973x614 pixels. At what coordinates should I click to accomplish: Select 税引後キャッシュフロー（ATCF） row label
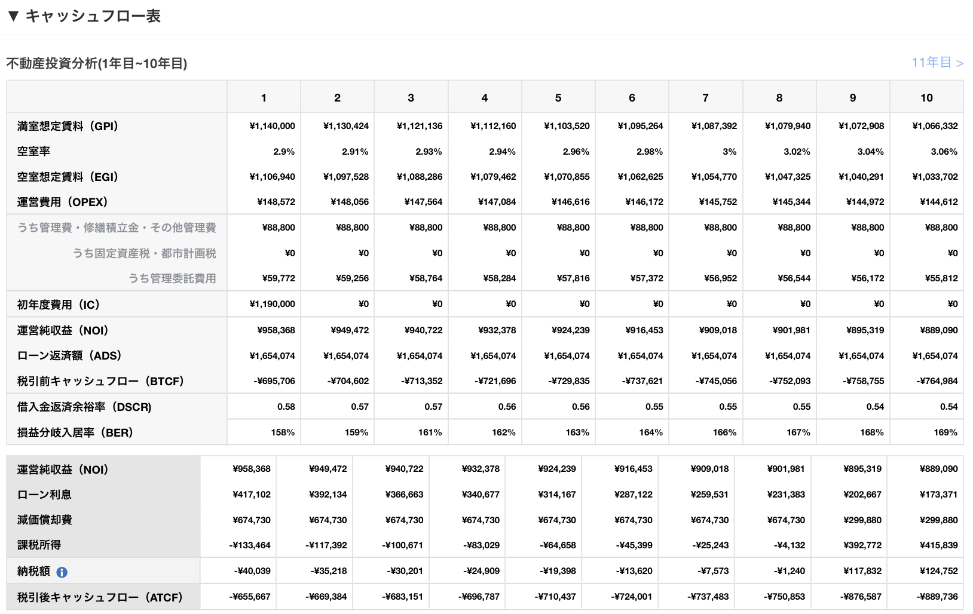point(100,597)
